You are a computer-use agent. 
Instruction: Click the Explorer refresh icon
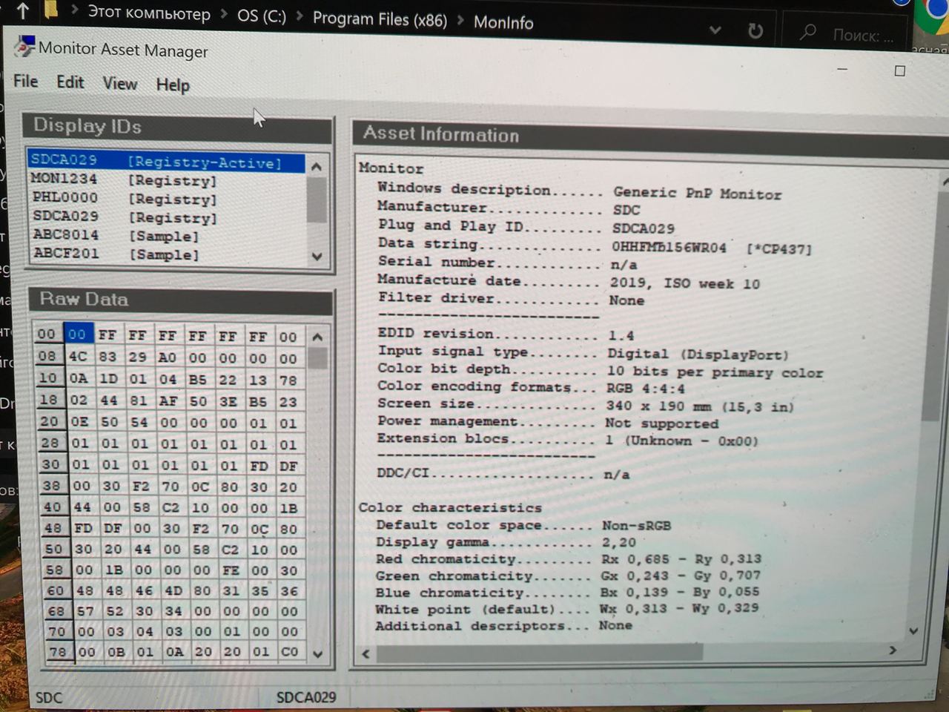click(755, 30)
